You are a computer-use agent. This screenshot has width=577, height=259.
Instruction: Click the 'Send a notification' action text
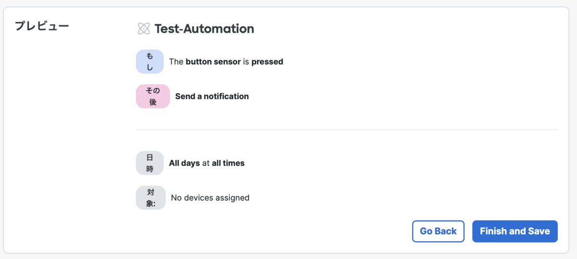212,96
